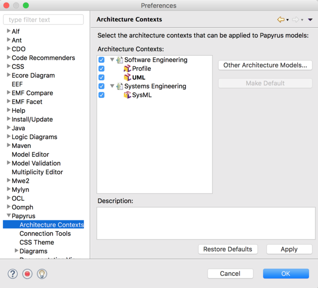Screen dimensions: 318x288
Task: Click the red record/stop icon at bottom left
Action: point(27,274)
